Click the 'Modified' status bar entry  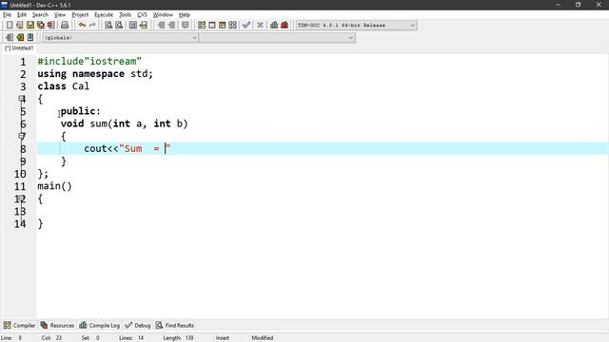coord(263,338)
